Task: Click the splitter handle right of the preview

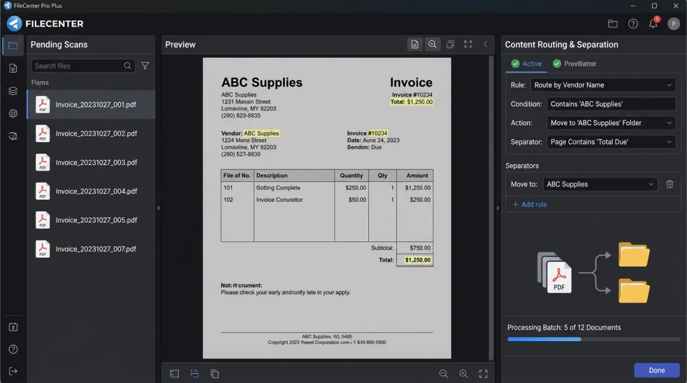Action: pyautogui.click(x=497, y=208)
